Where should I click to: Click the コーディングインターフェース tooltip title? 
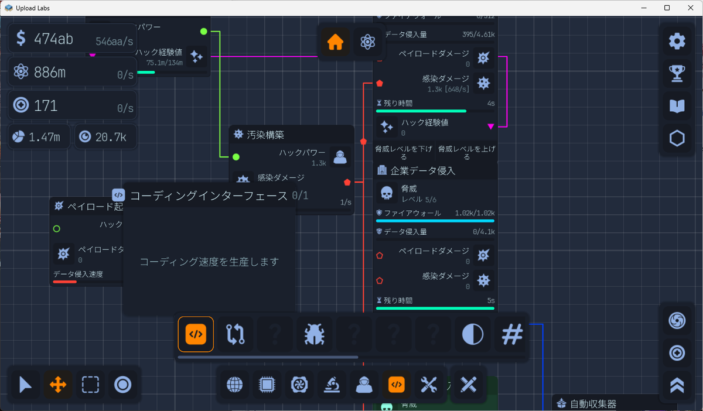pyautogui.click(x=209, y=196)
